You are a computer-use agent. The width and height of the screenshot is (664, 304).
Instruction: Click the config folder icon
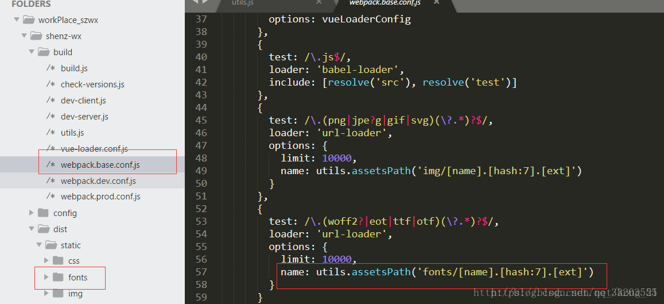(43, 213)
